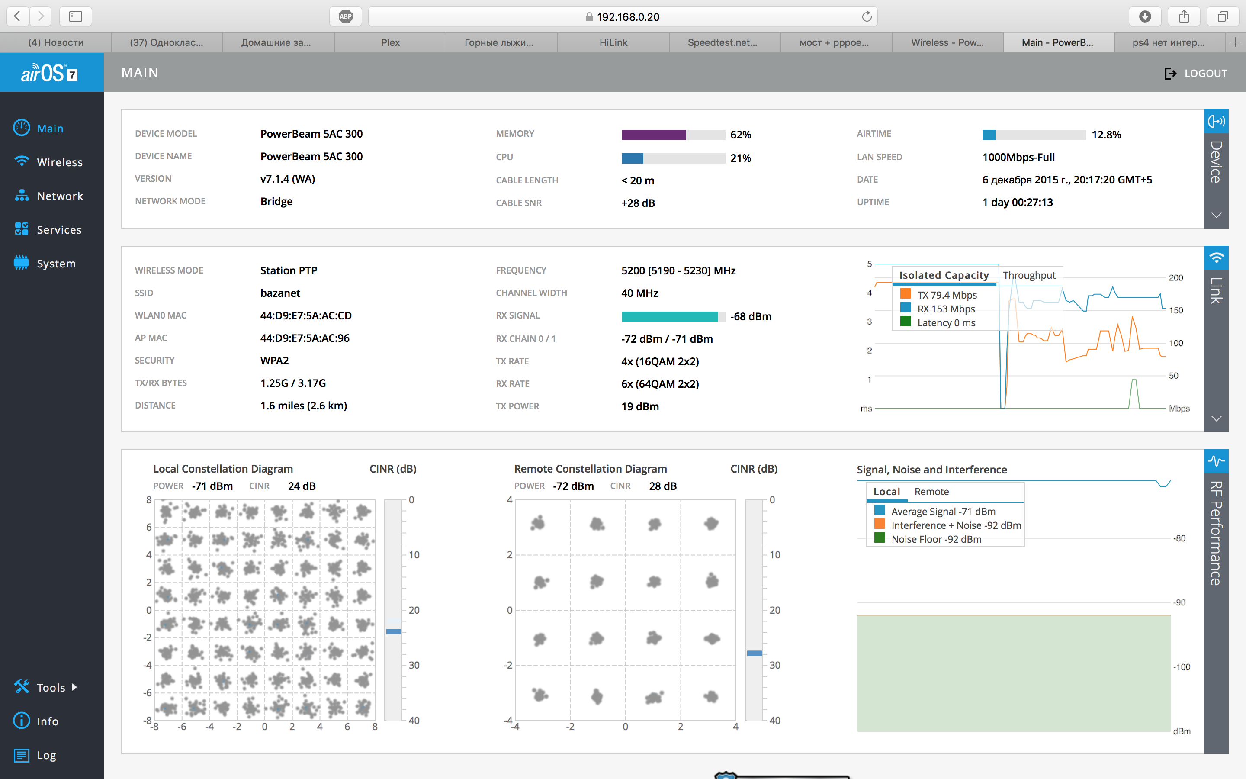This screenshot has width=1246, height=779.
Task: Toggle the Safari sidebar button
Action: (x=76, y=16)
